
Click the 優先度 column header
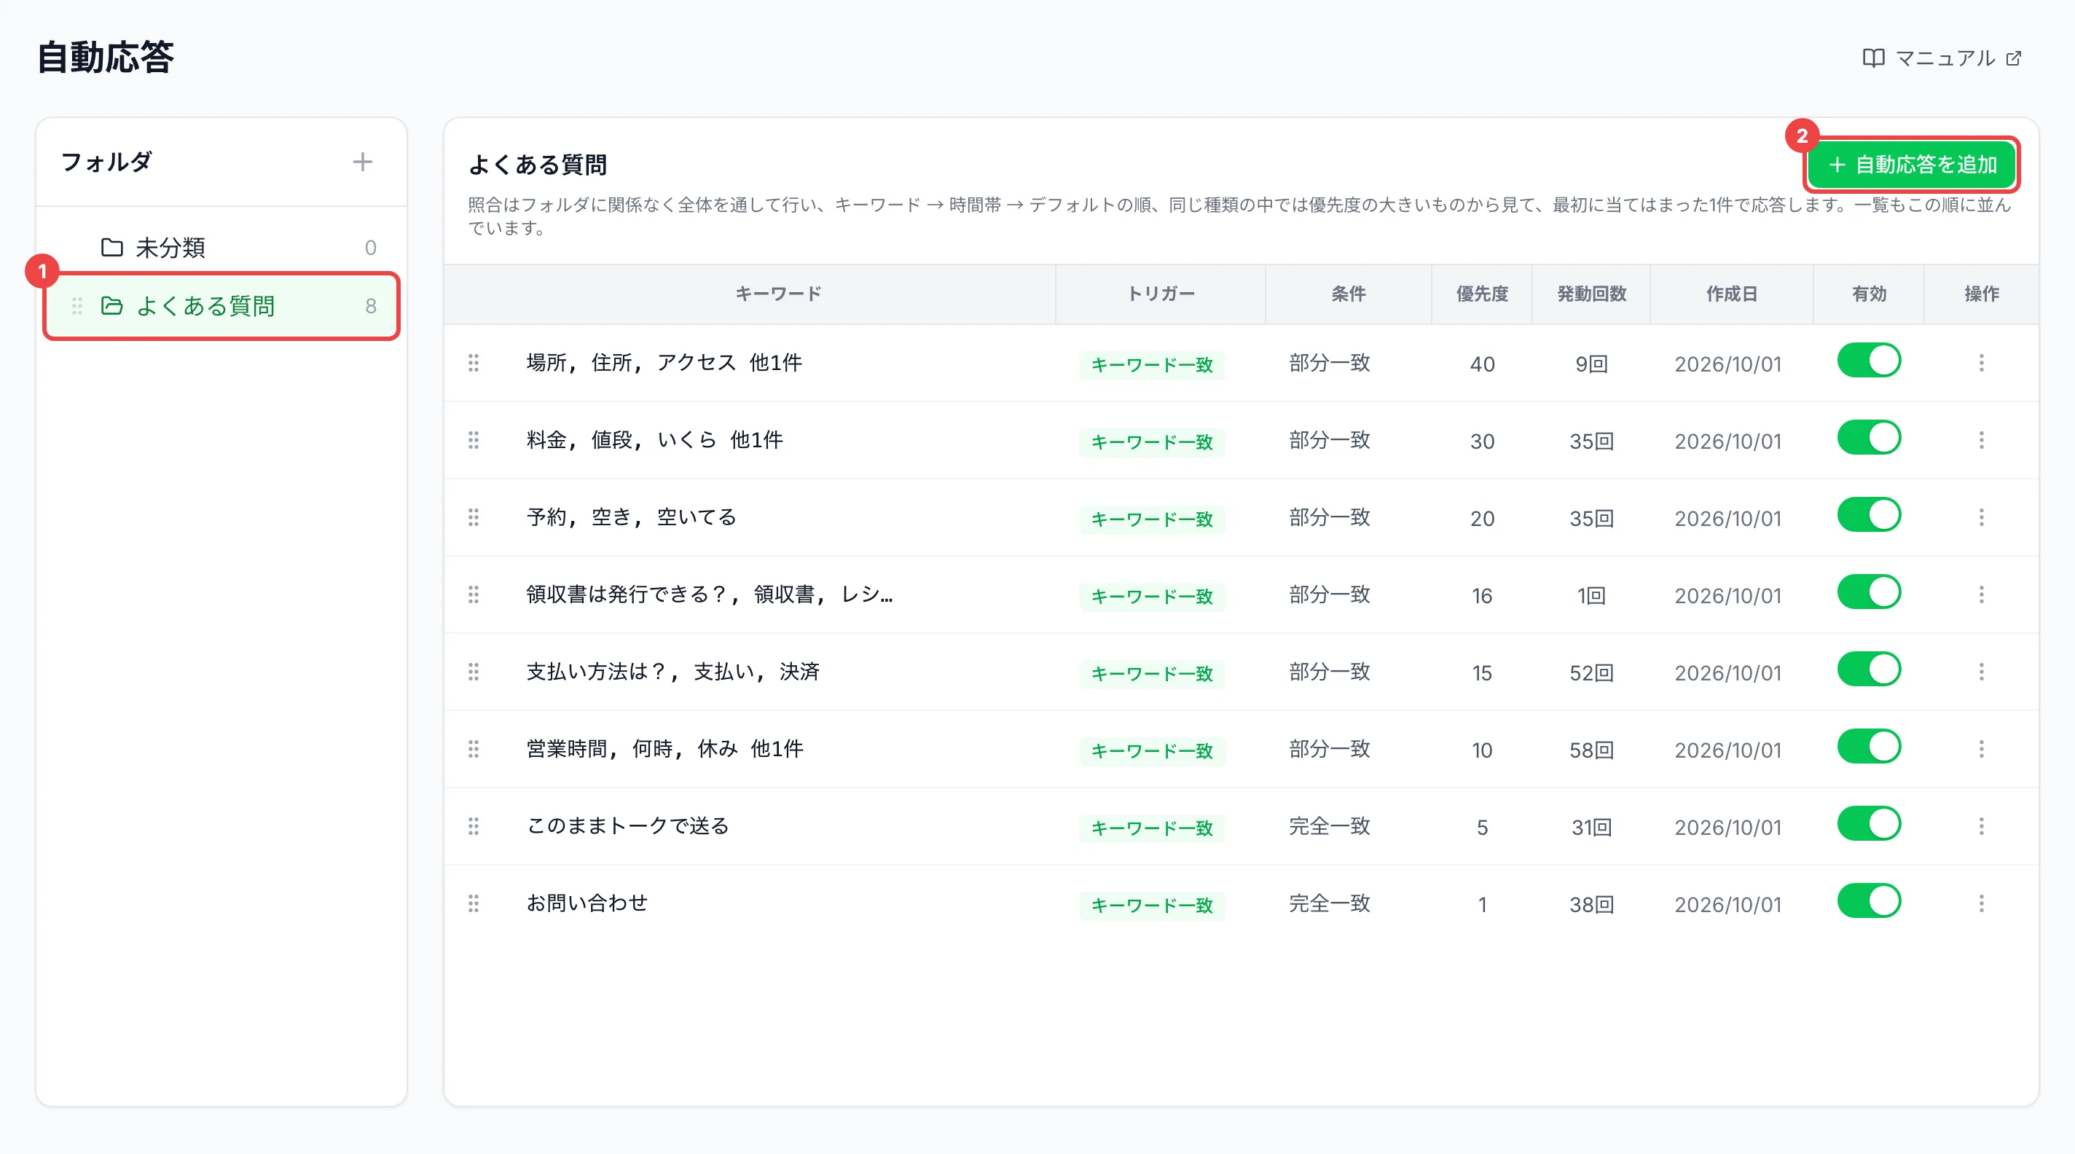click(x=1481, y=294)
